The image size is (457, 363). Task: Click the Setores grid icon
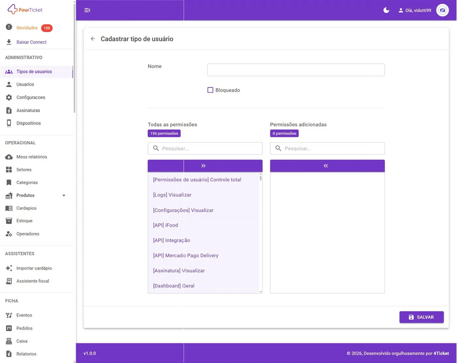pyautogui.click(x=9, y=169)
